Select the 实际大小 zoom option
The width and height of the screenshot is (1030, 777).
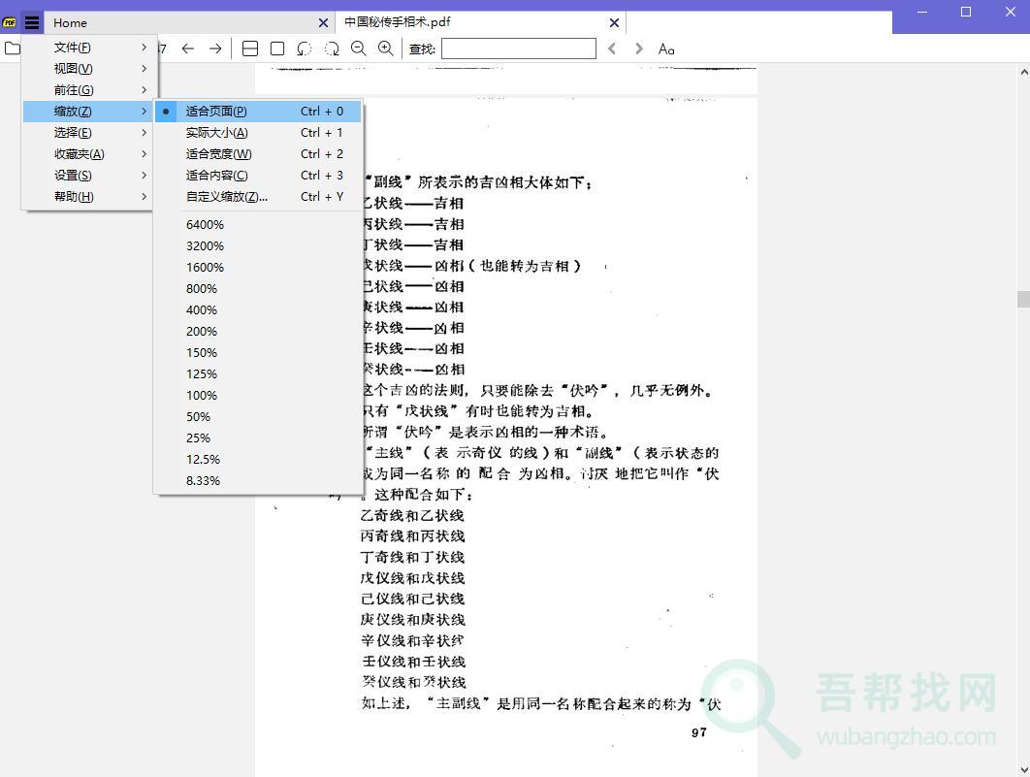click(x=215, y=132)
